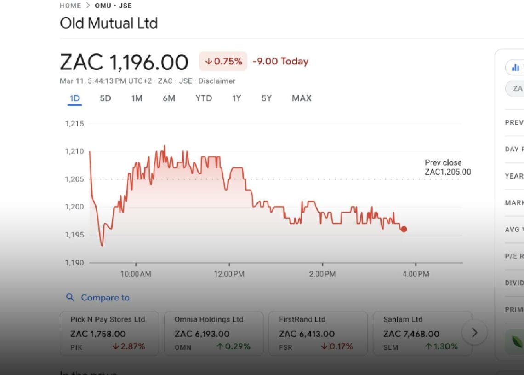Image resolution: width=524 pixels, height=375 pixels.
Task: Click the next arrow beside Sanlam card
Action: 474,332
